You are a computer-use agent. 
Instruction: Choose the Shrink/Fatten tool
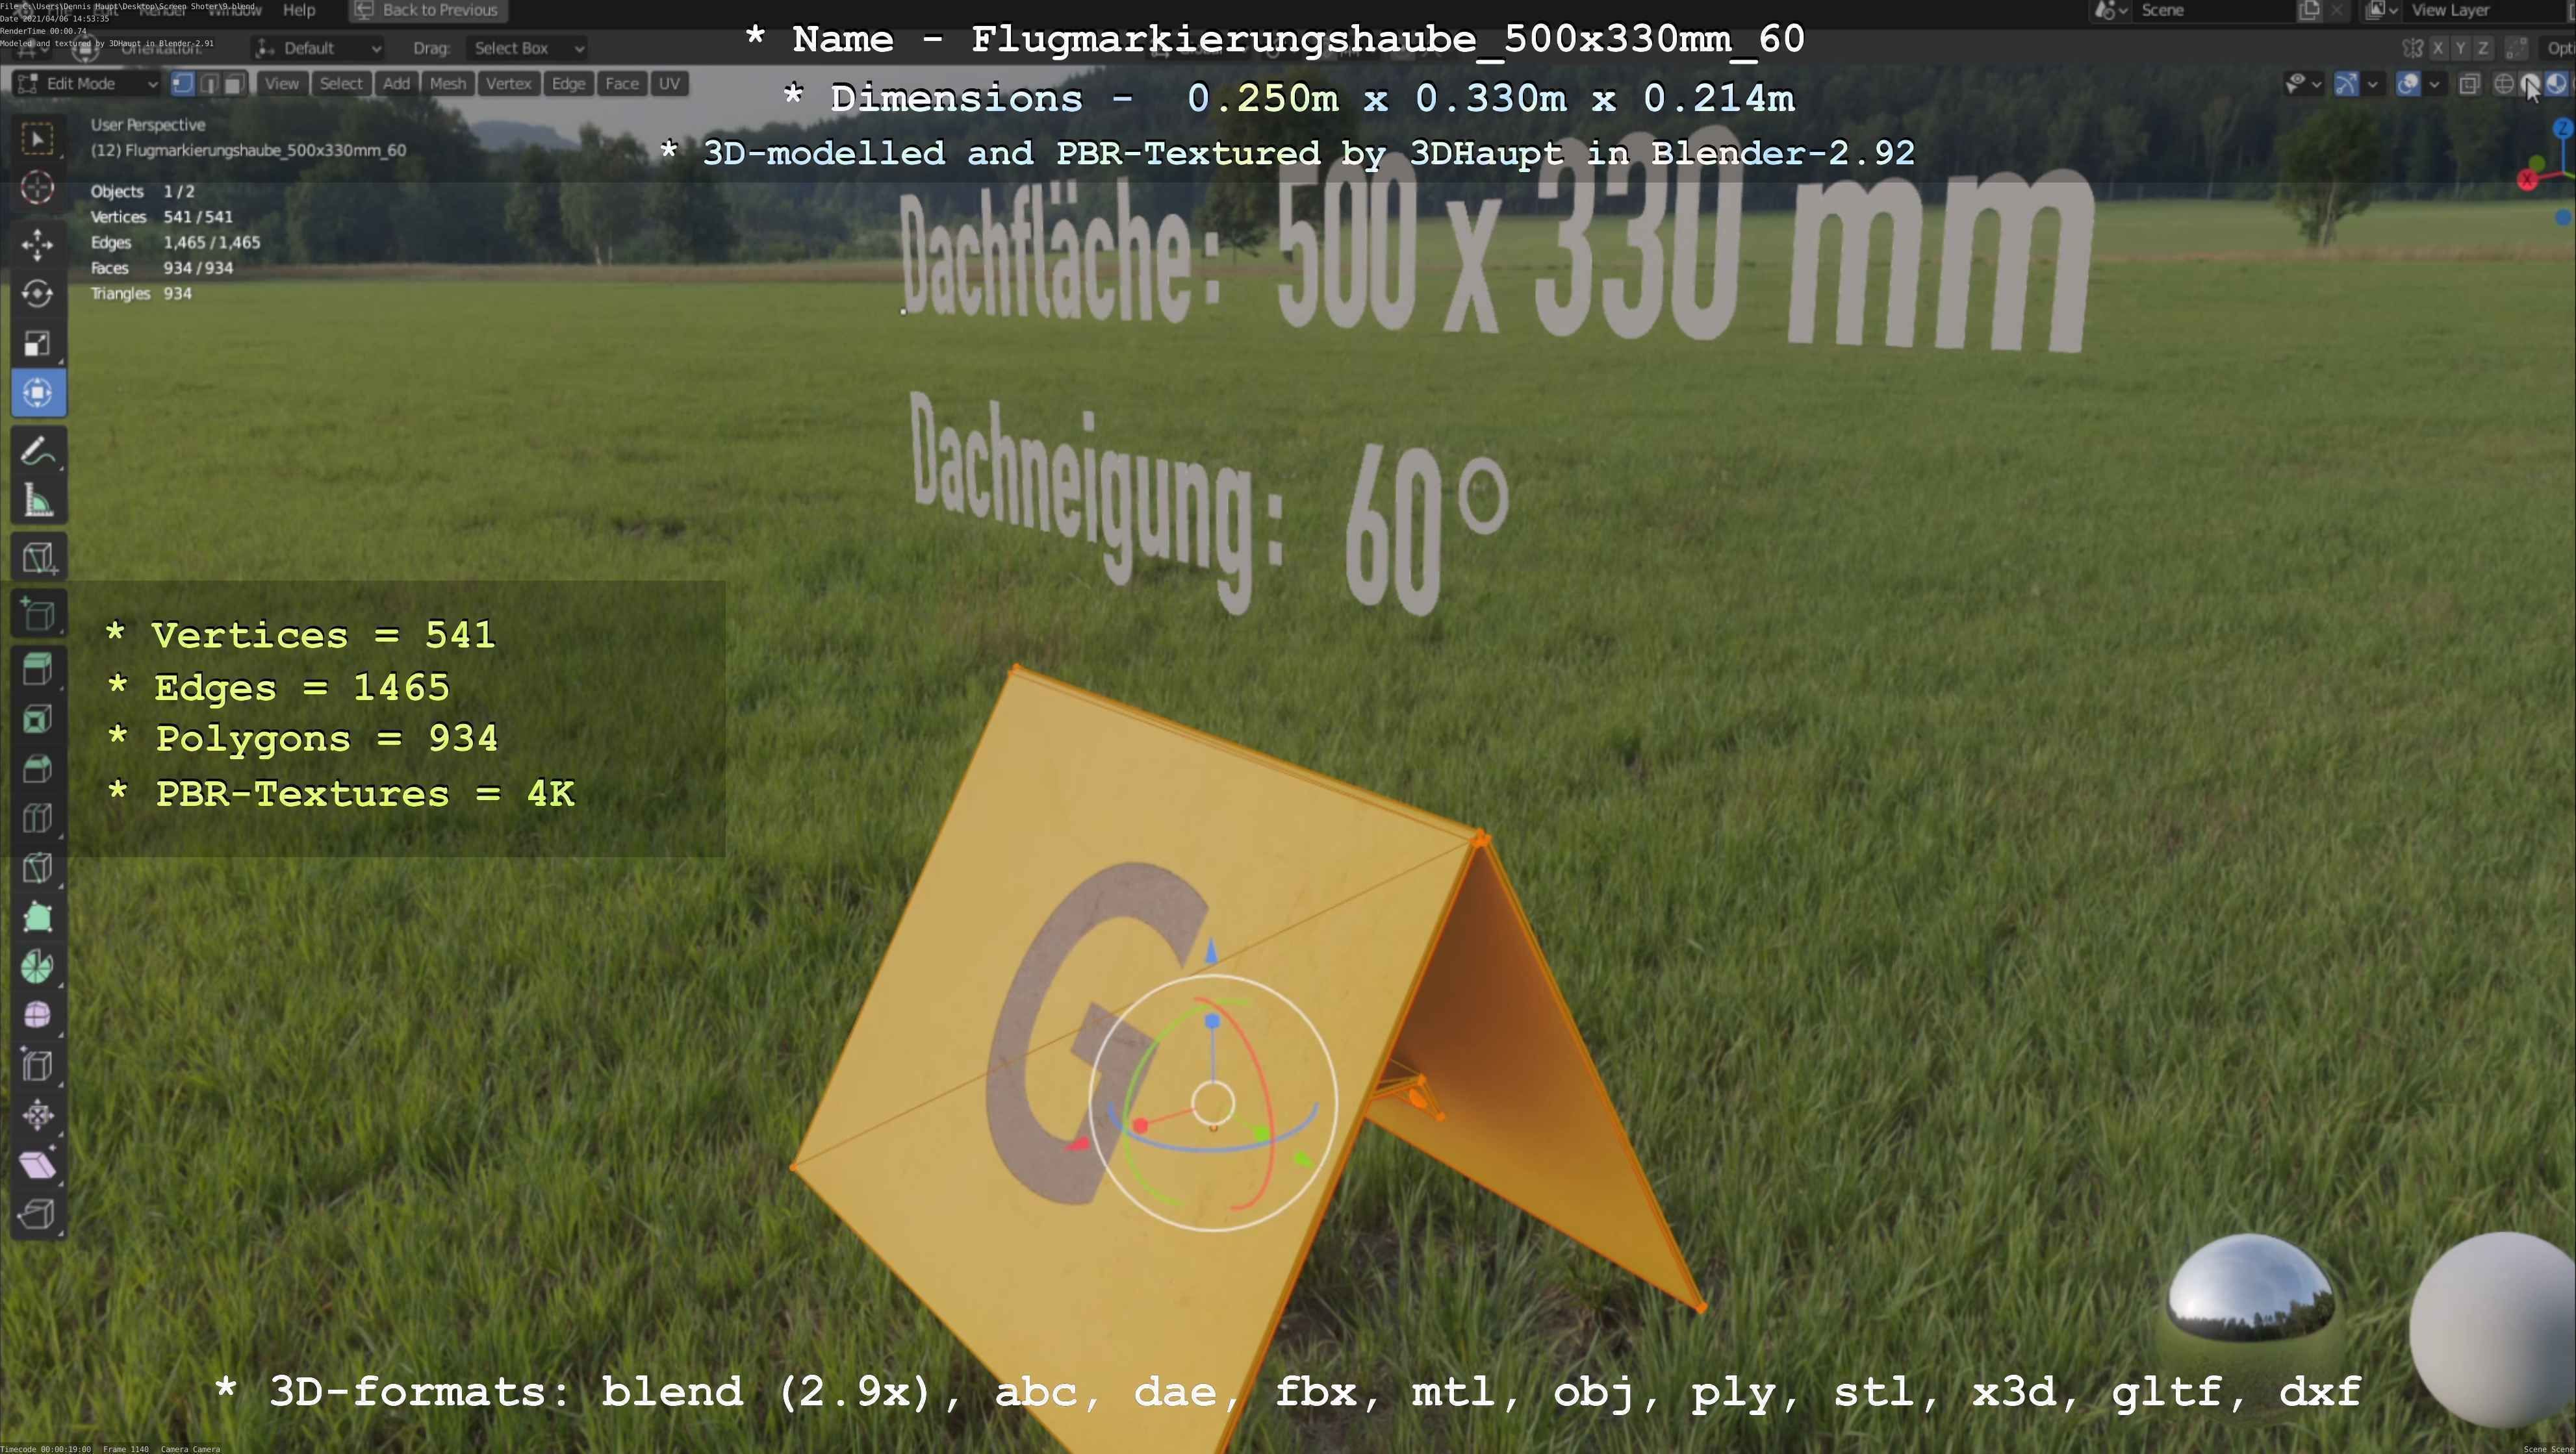tap(38, 1115)
